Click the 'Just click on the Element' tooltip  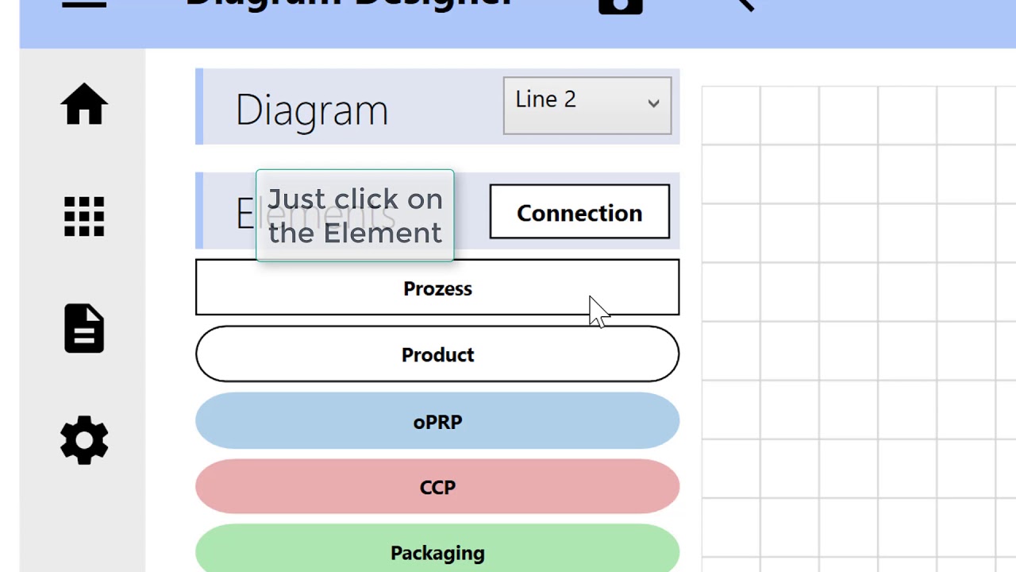pos(355,215)
